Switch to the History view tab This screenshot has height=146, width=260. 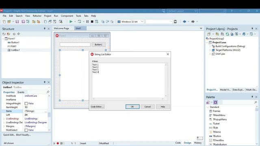click(198, 143)
